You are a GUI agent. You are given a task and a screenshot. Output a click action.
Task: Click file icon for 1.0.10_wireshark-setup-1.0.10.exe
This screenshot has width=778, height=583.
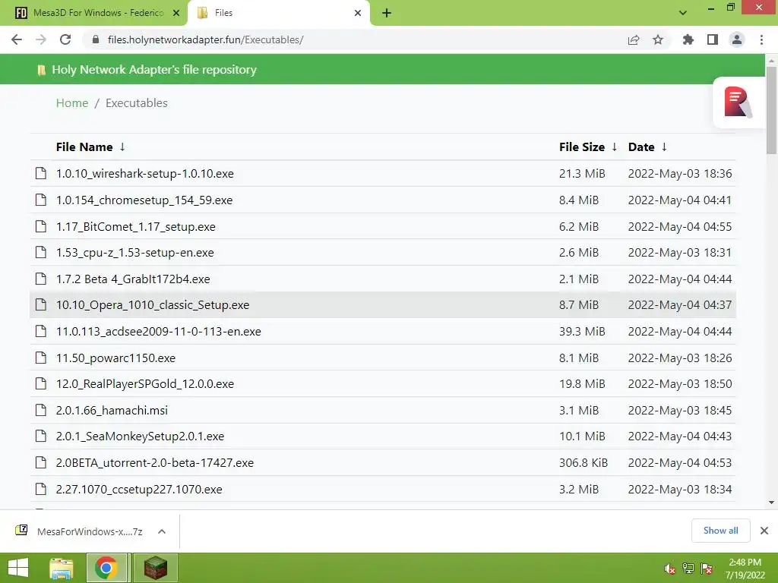pos(41,174)
